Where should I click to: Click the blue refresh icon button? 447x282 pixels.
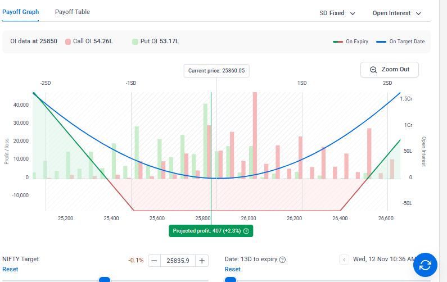(x=425, y=265)
